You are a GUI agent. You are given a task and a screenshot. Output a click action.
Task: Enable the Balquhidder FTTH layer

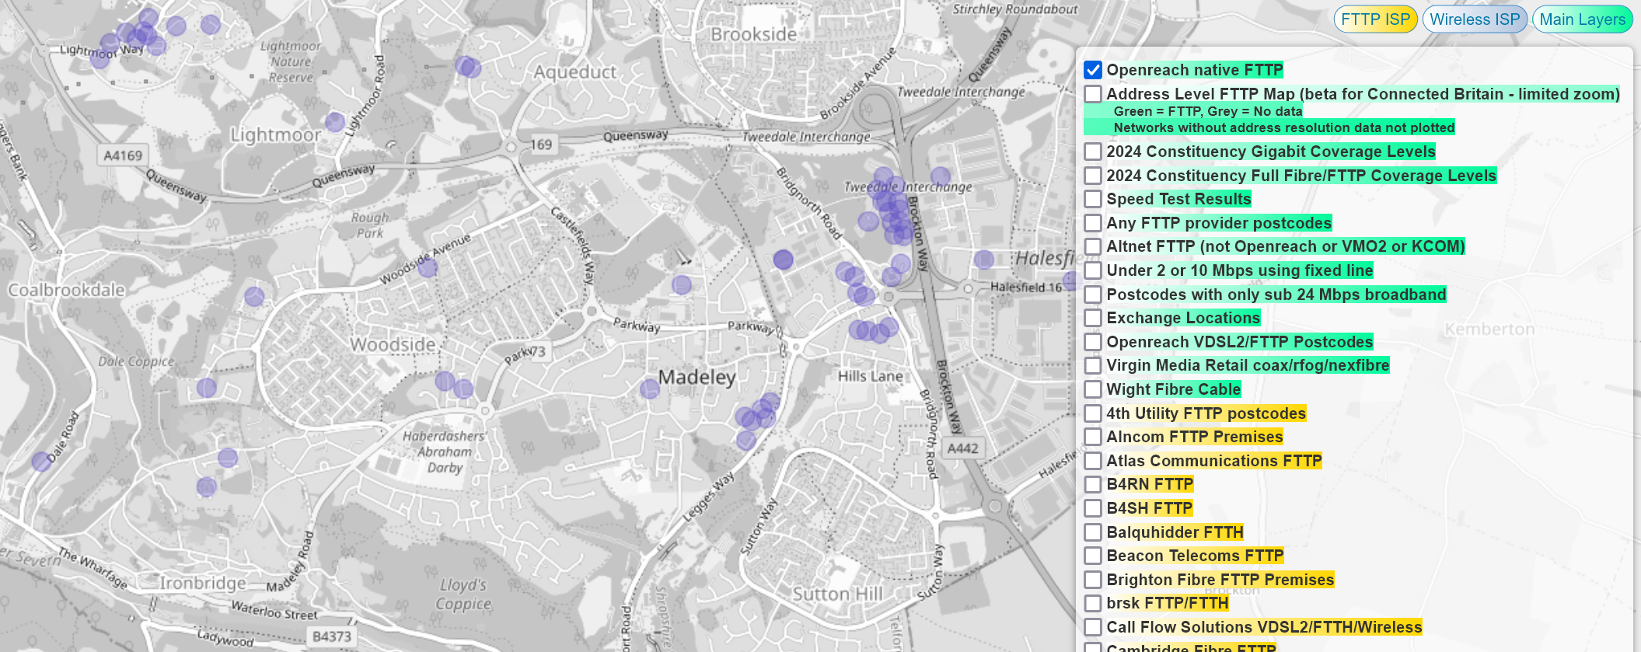point(1093,532)
